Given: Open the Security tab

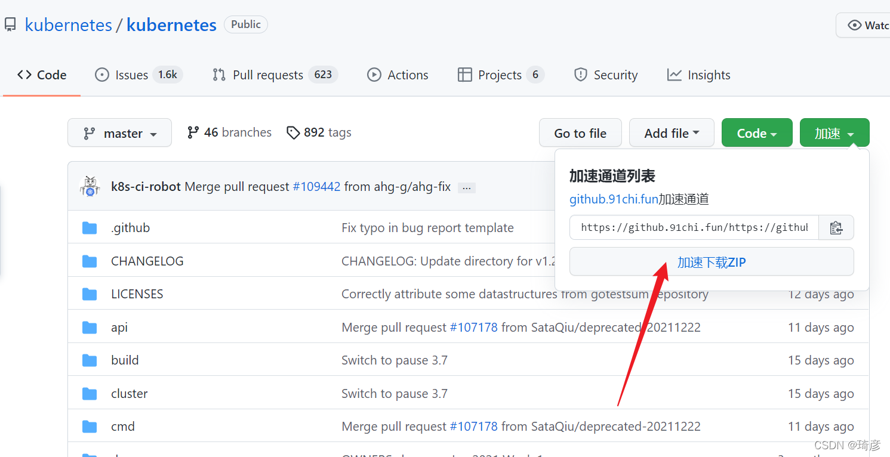Looking at the screenshot, I should pos(606,75).
